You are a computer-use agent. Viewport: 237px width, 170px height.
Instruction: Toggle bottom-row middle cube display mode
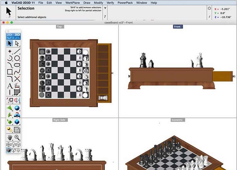tap(13, 150)
